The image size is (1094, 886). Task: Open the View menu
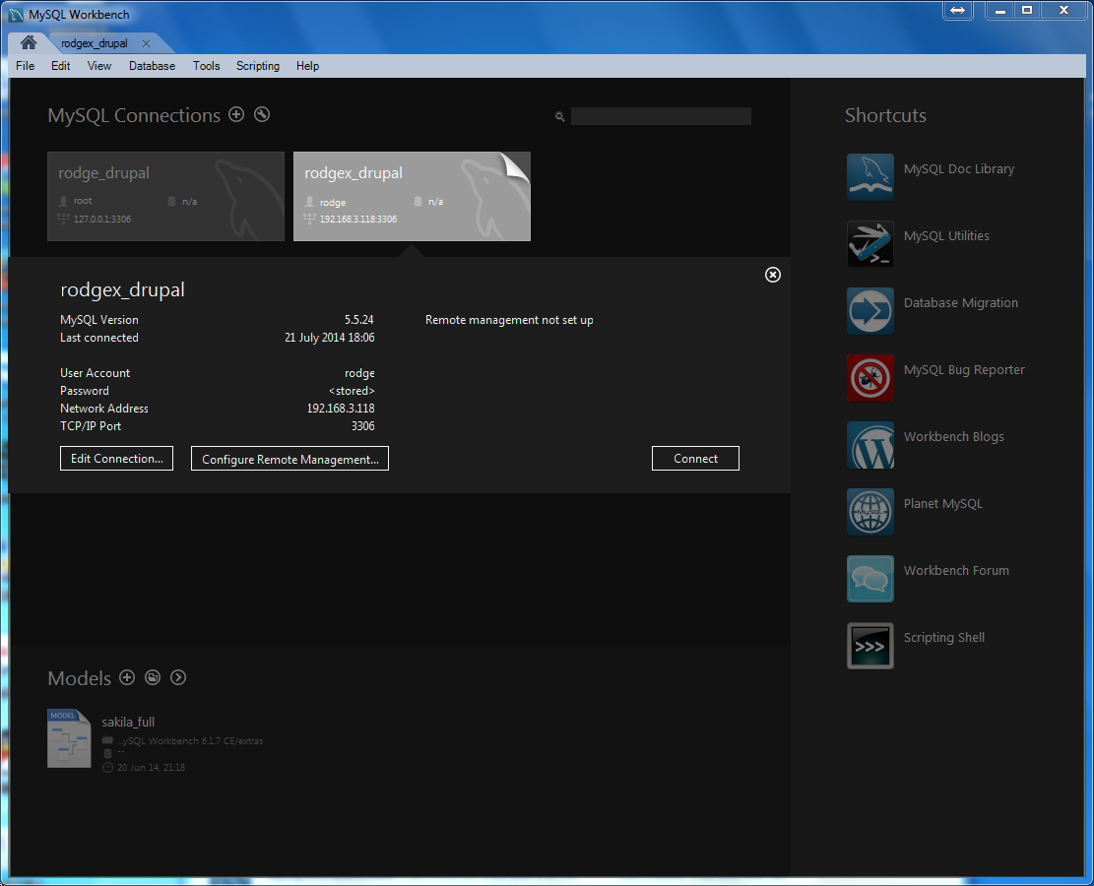(x=99, y=66)
